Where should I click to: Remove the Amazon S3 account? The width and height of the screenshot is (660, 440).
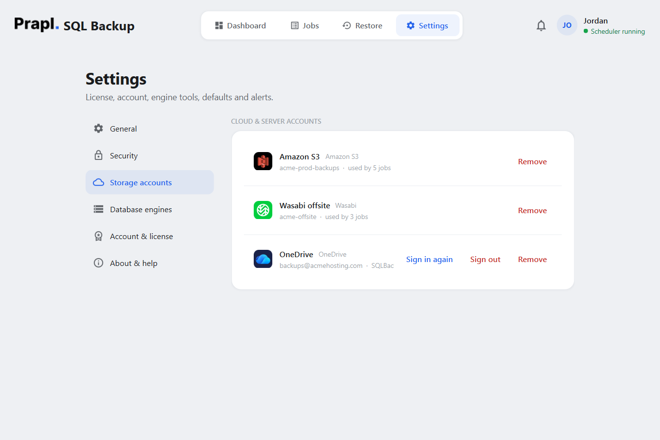pos(532,162)
